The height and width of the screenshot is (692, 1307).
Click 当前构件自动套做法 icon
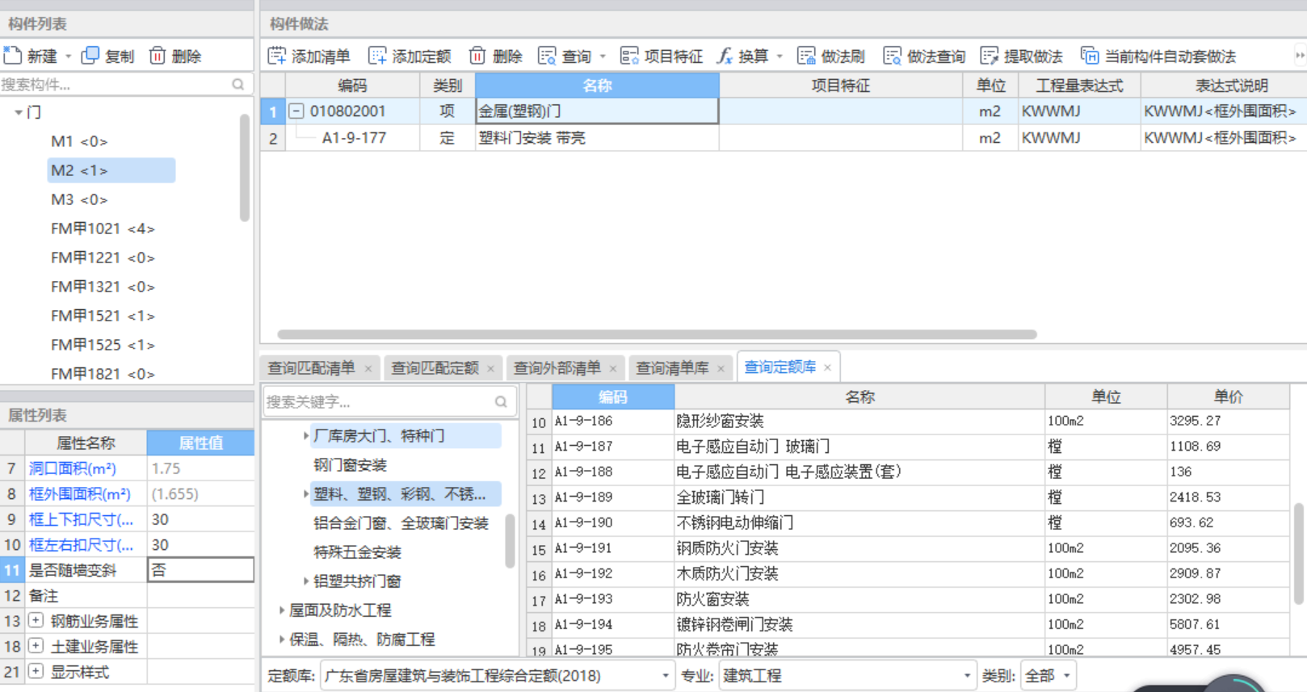click(1090, 56)
